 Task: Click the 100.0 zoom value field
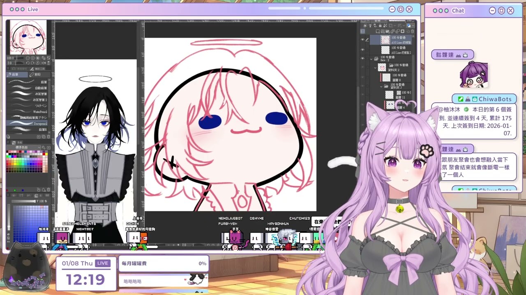[11, 58]
